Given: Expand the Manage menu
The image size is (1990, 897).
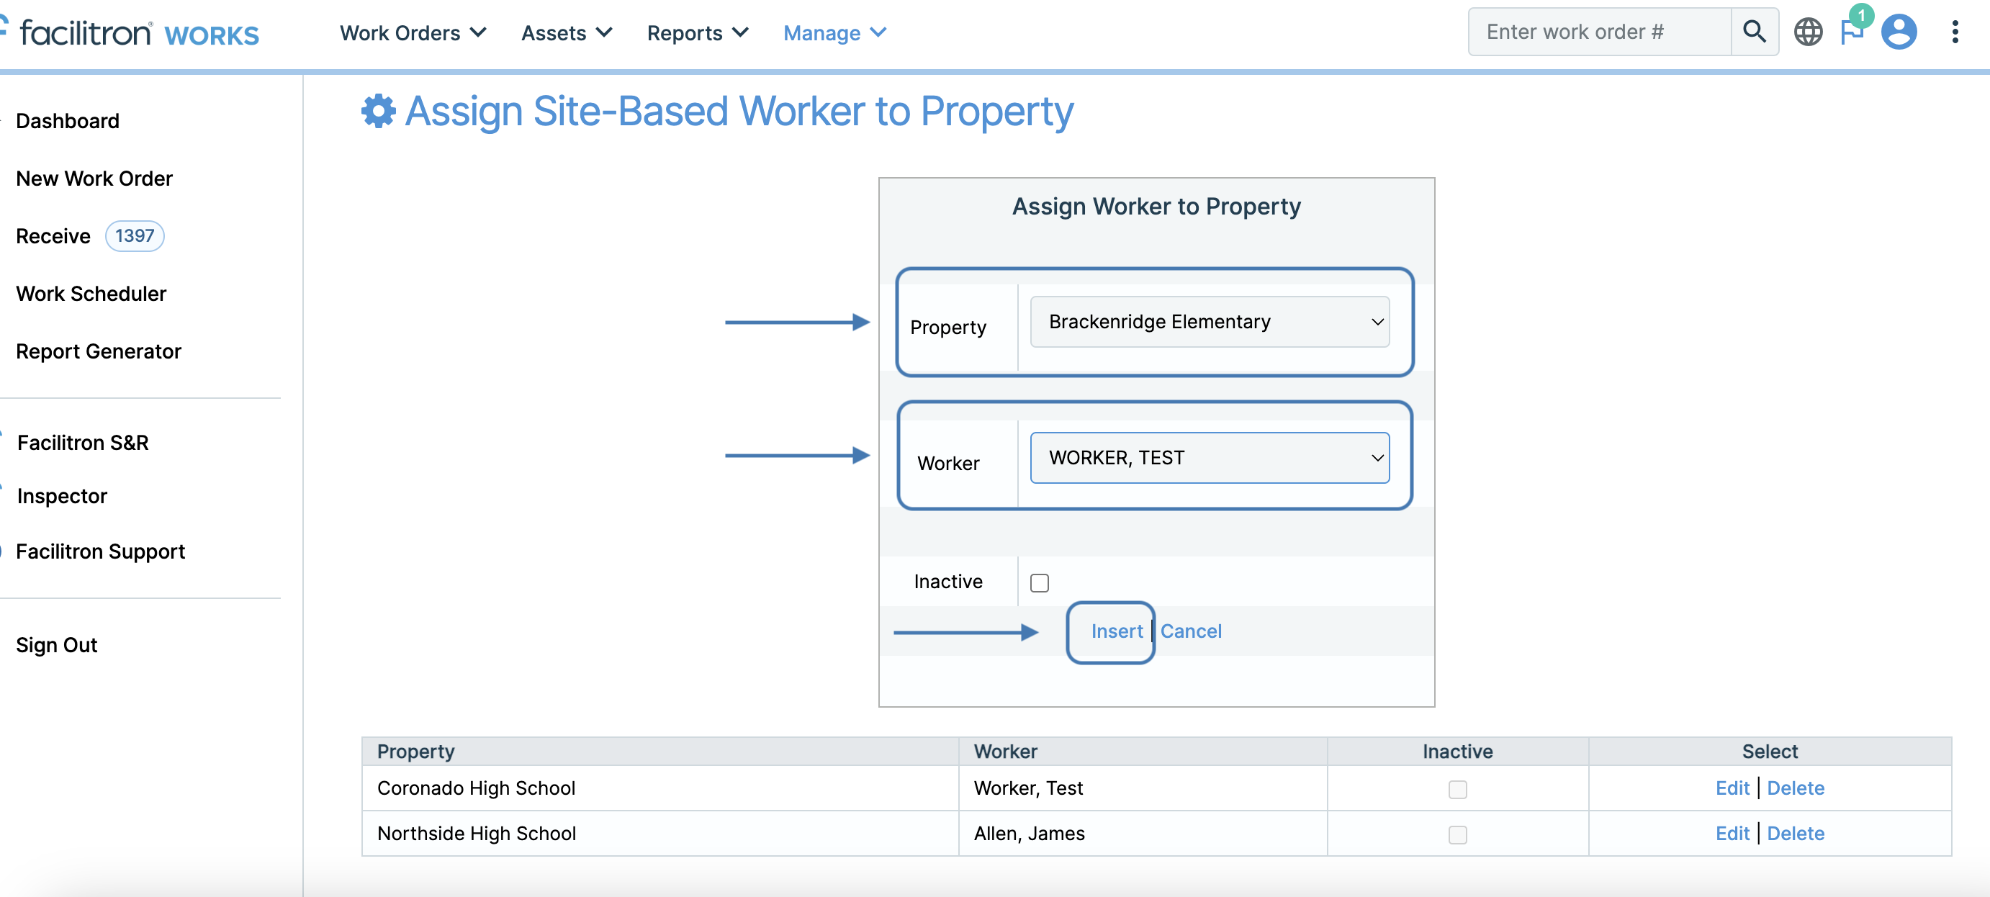Looking at the screenshot, I should [x=834, y=32].
